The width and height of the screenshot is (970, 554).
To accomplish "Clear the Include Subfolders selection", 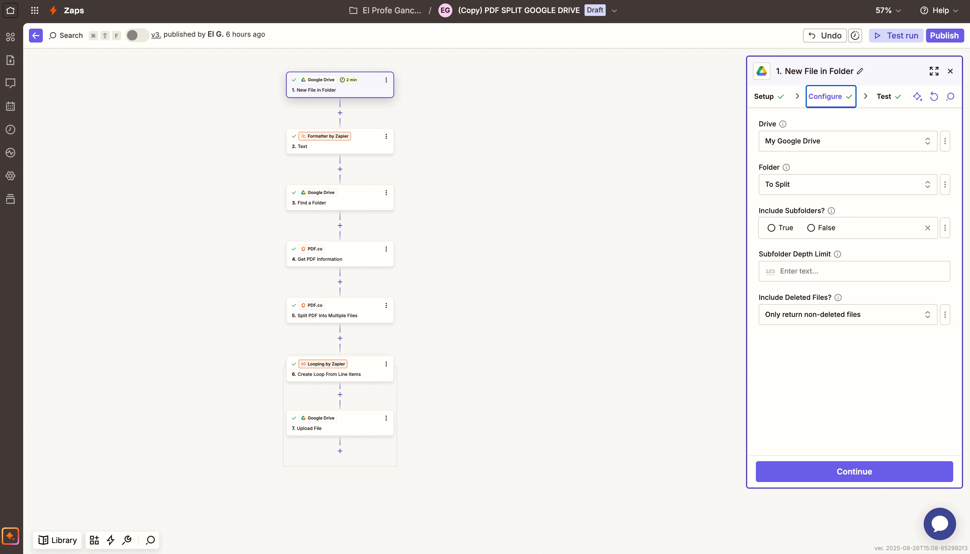I will pyautogui.click(x=928, y=228).
